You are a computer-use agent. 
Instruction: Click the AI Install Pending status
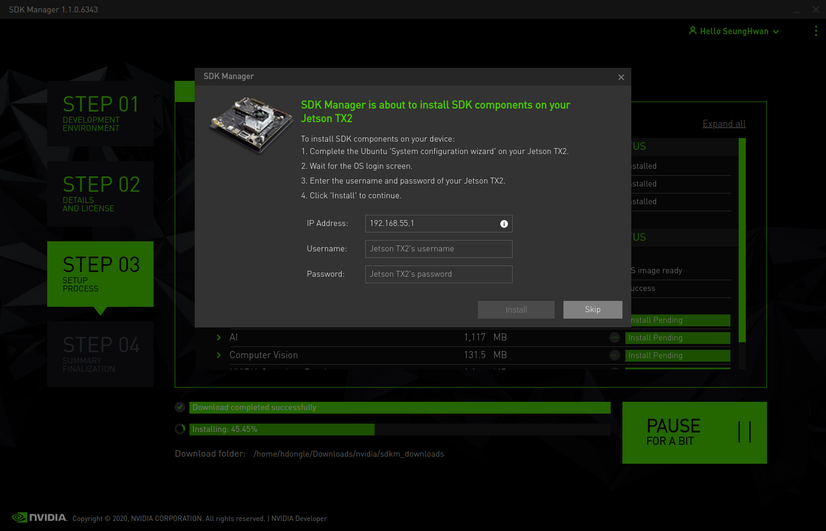point(678,338)
